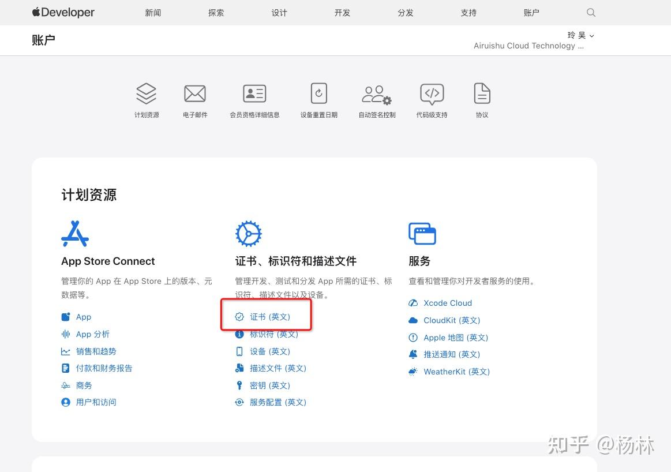Open the 推送通知 (英文) link
Image resolution: width=671 pixels, height=472 pixels.
(452, 354)
